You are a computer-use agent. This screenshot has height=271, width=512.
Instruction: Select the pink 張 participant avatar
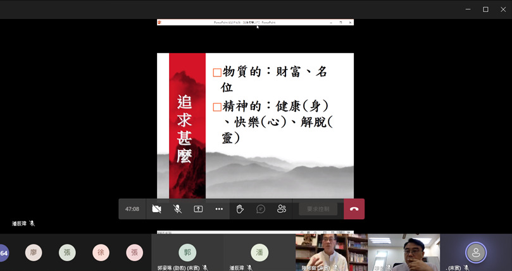click(x=135, y=253)
